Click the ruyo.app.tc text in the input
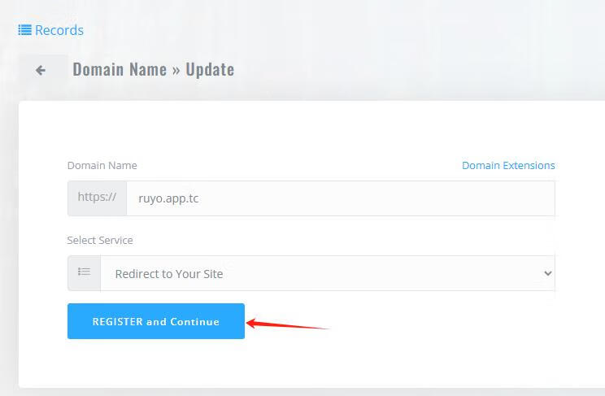 (x=168, y=198)
